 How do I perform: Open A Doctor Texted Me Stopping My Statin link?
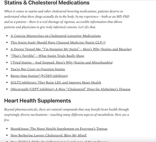pos(71,49)
